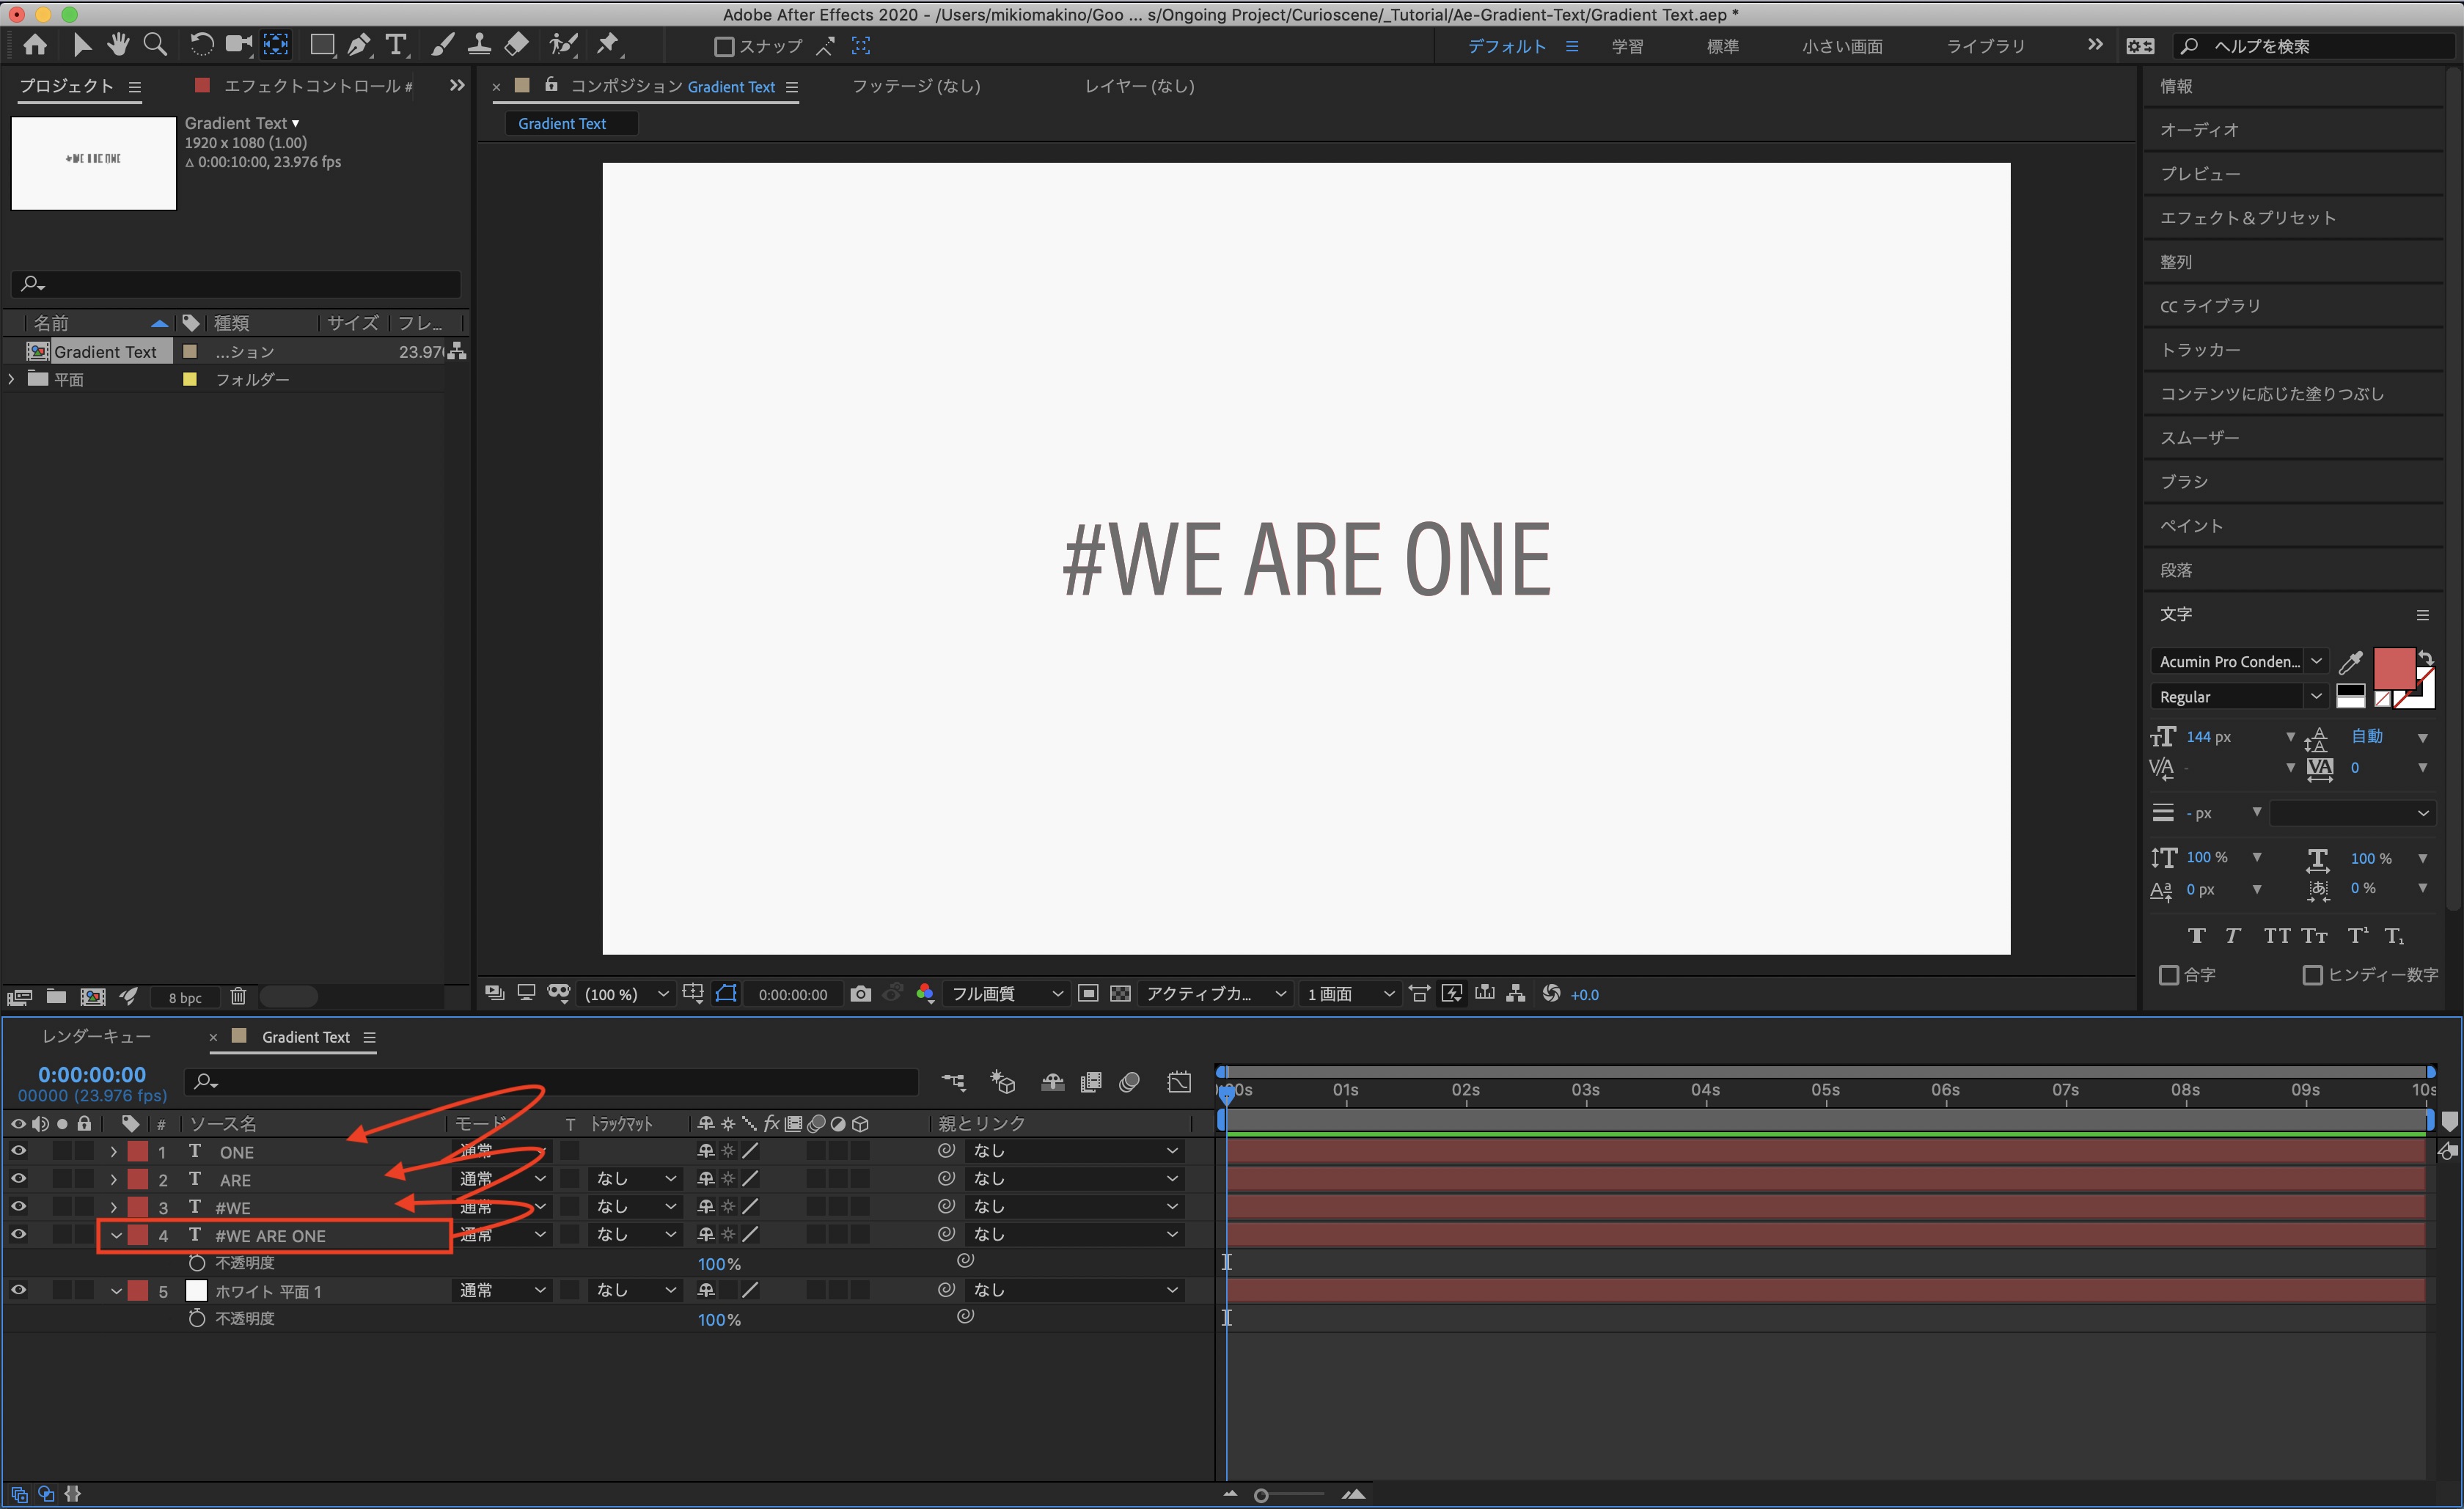This screenshot has height=1509, width=2464.
Task: Hide the ONE text layer with eye icon
Action: (x=18, y=1151)
